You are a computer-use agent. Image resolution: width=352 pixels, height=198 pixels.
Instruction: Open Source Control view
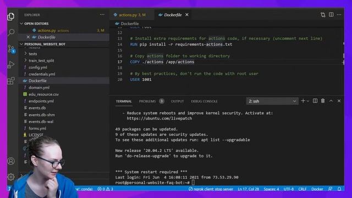11,49
